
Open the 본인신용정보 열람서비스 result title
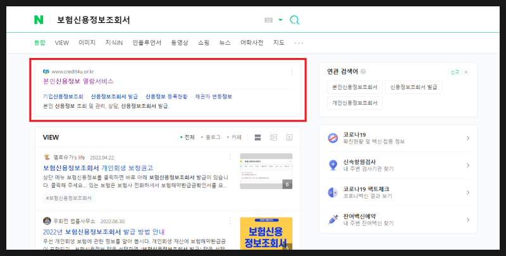coord(78,81)
